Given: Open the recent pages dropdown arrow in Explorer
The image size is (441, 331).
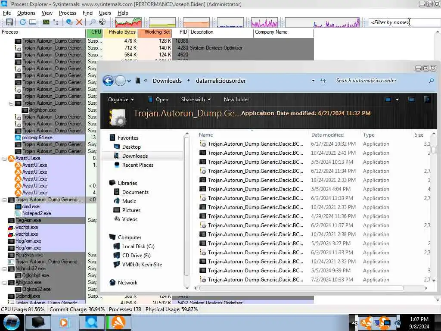Looking at the screenshot, I should (129, 81).
